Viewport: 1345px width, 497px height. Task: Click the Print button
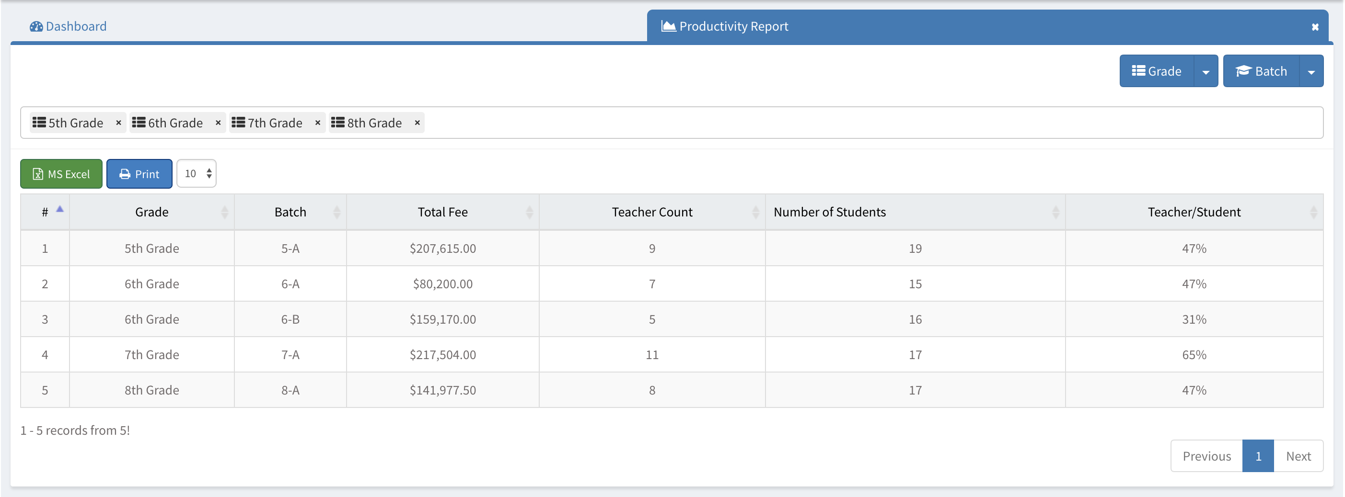tap(139, 174)
